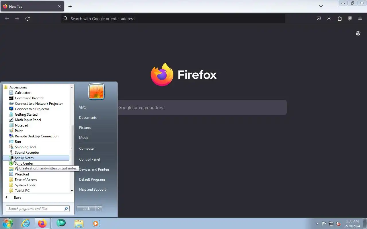367x229 pixels.
Task: Open Firefox extensions menu
Action: click(339, 19)
